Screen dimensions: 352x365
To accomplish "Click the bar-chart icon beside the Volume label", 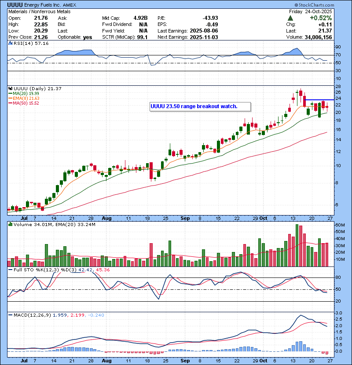I will point(10,224).
